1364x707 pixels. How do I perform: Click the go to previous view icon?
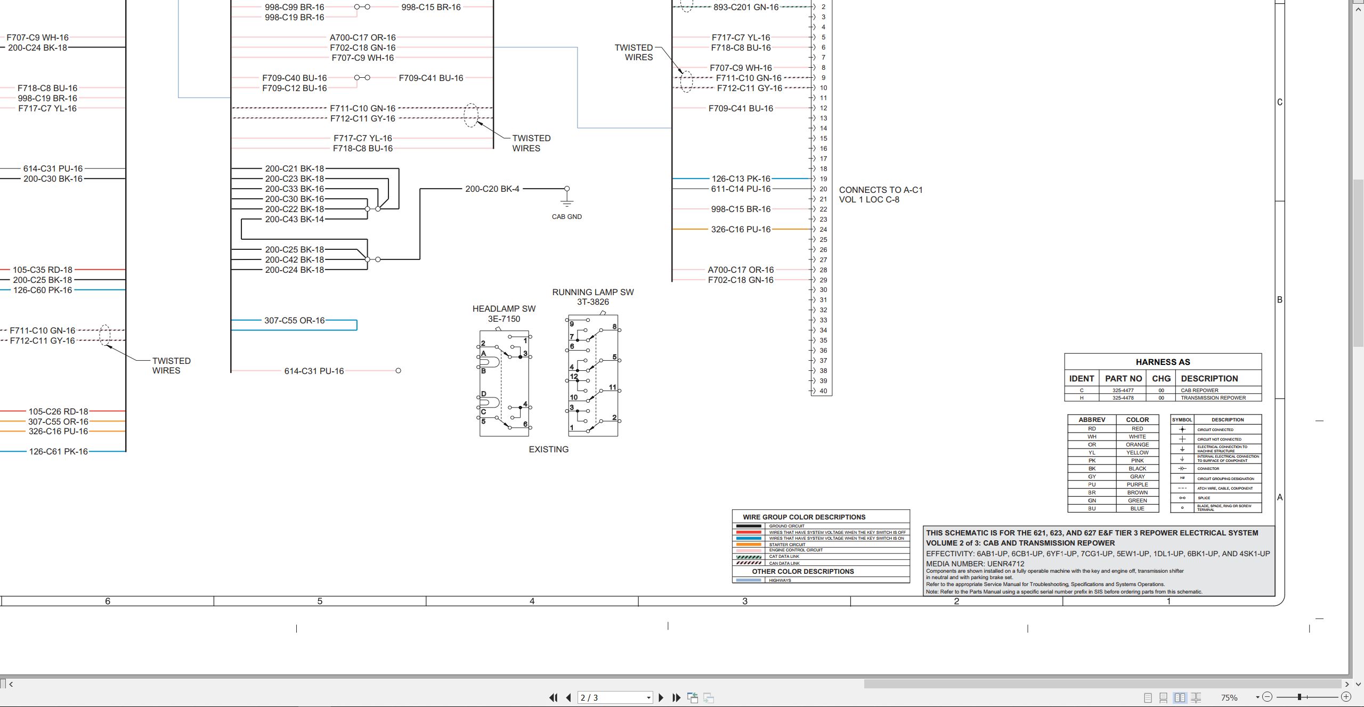click(x=693, y=697)
